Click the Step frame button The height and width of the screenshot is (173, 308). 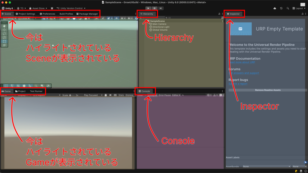tap(161, 8)
